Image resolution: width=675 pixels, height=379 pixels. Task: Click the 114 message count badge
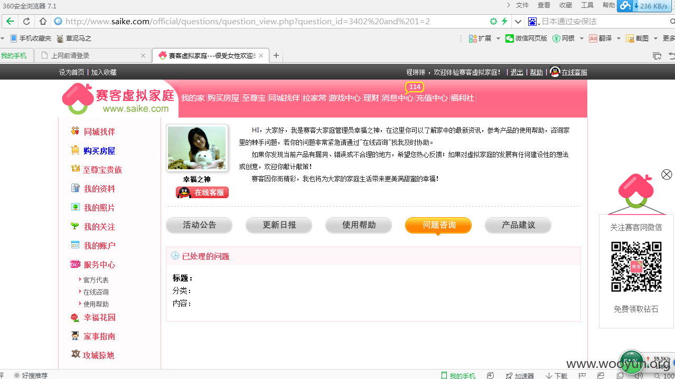click(415, 87)
